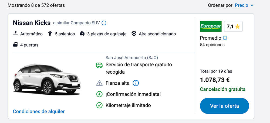Image resolution: width=270 pixels, height=123 pixels.
Task: Click the Nissan Kicks title
Action: pos(32,23)
